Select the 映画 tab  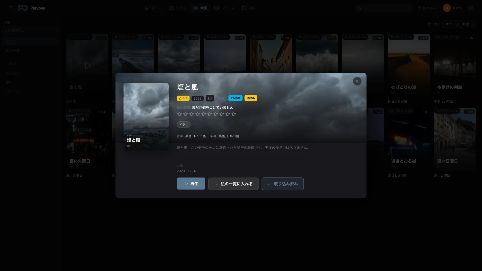[200, 8]
